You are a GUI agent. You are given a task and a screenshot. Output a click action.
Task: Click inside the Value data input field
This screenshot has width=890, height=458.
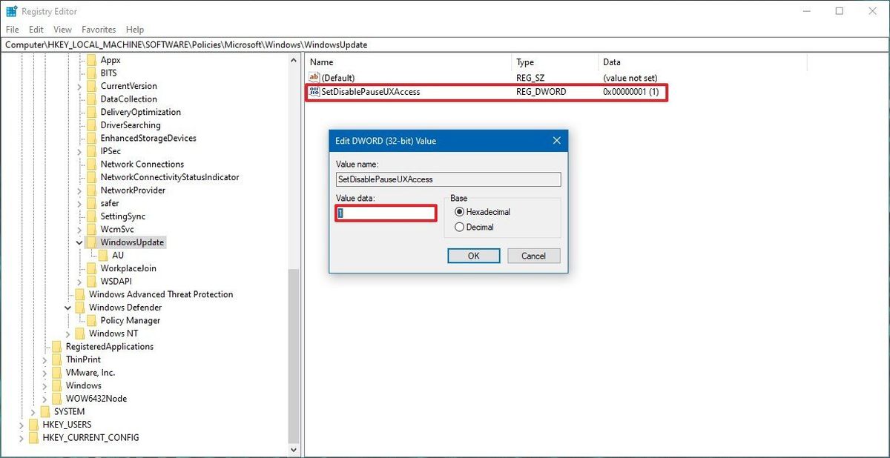pos(386,213)
